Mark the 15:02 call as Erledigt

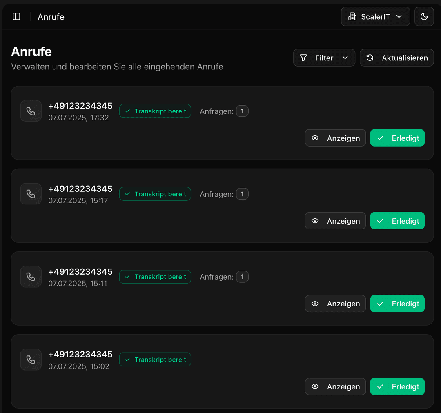point(397,386)
